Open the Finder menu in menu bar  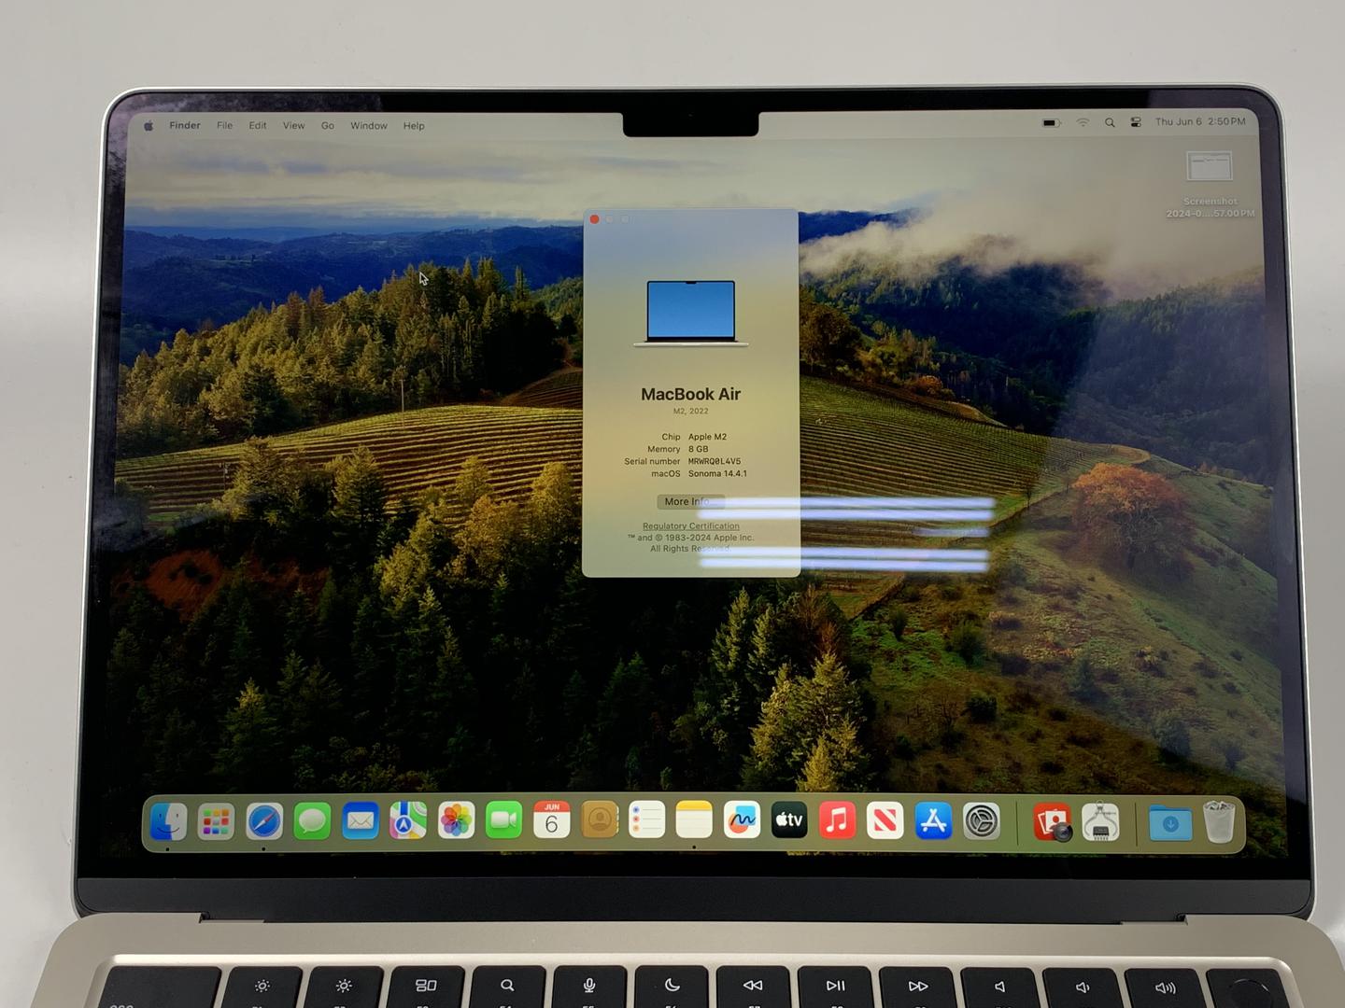coord(185,125)
